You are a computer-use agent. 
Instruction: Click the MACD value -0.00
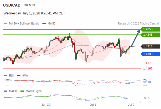click(147, 98)
